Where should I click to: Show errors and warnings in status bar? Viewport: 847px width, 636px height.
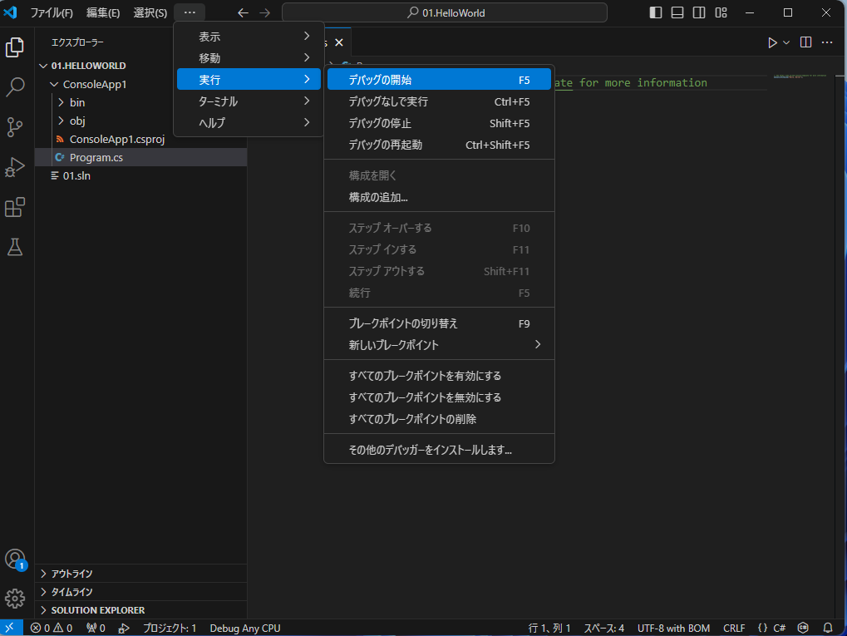52,628
